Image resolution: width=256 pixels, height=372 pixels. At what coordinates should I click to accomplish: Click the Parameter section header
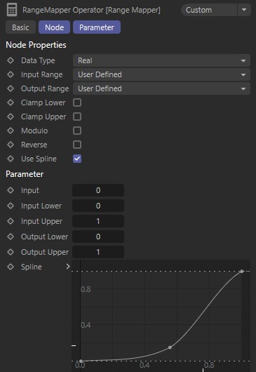click(x=25, y=174)
